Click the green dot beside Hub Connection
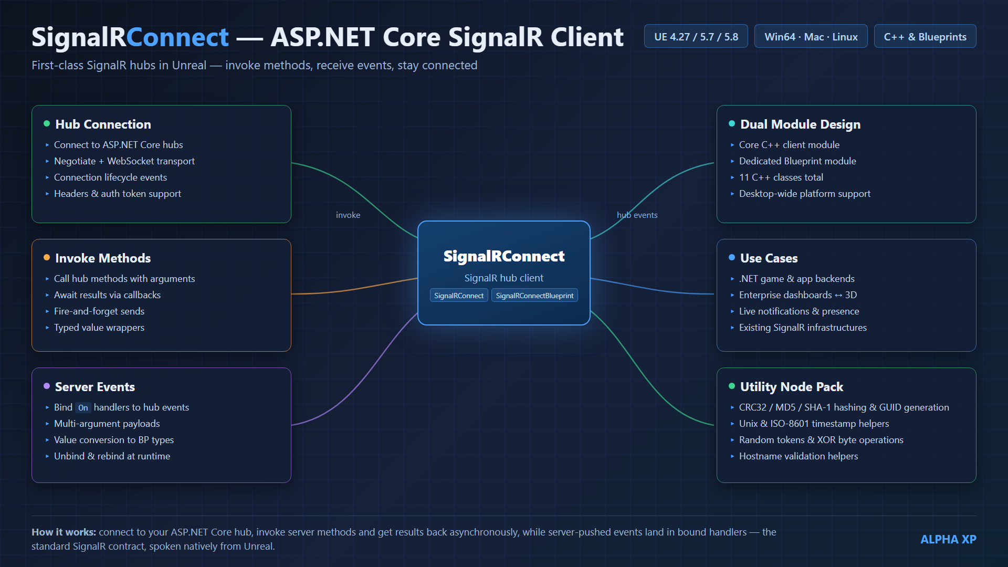This screenshot has width=1008, height=567. (x=47, y=124)
